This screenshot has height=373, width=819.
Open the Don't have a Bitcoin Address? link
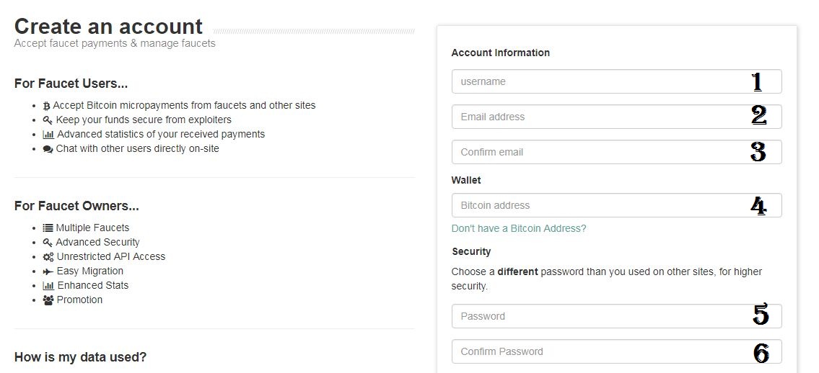pyautogui.click(x=519, y=229)
